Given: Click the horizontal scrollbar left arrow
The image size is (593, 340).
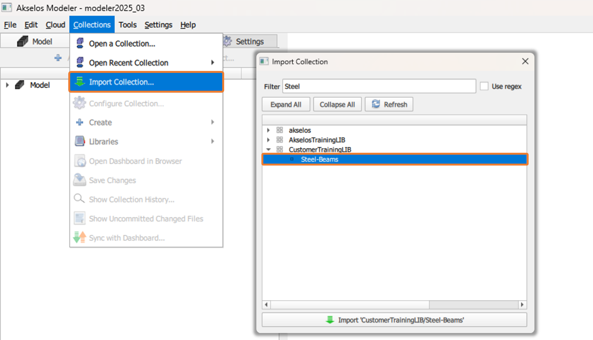Looking at the screenshot, I should [x=266, y=305].
